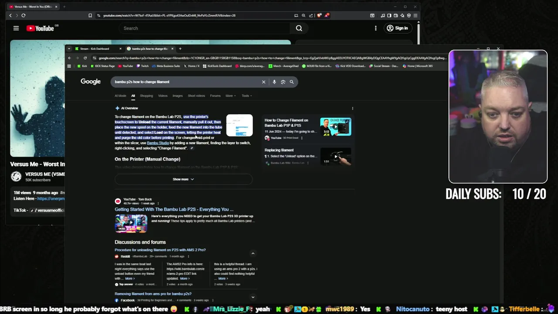
Task: Select the Forums search tab
Action: (x=215, y=96)
